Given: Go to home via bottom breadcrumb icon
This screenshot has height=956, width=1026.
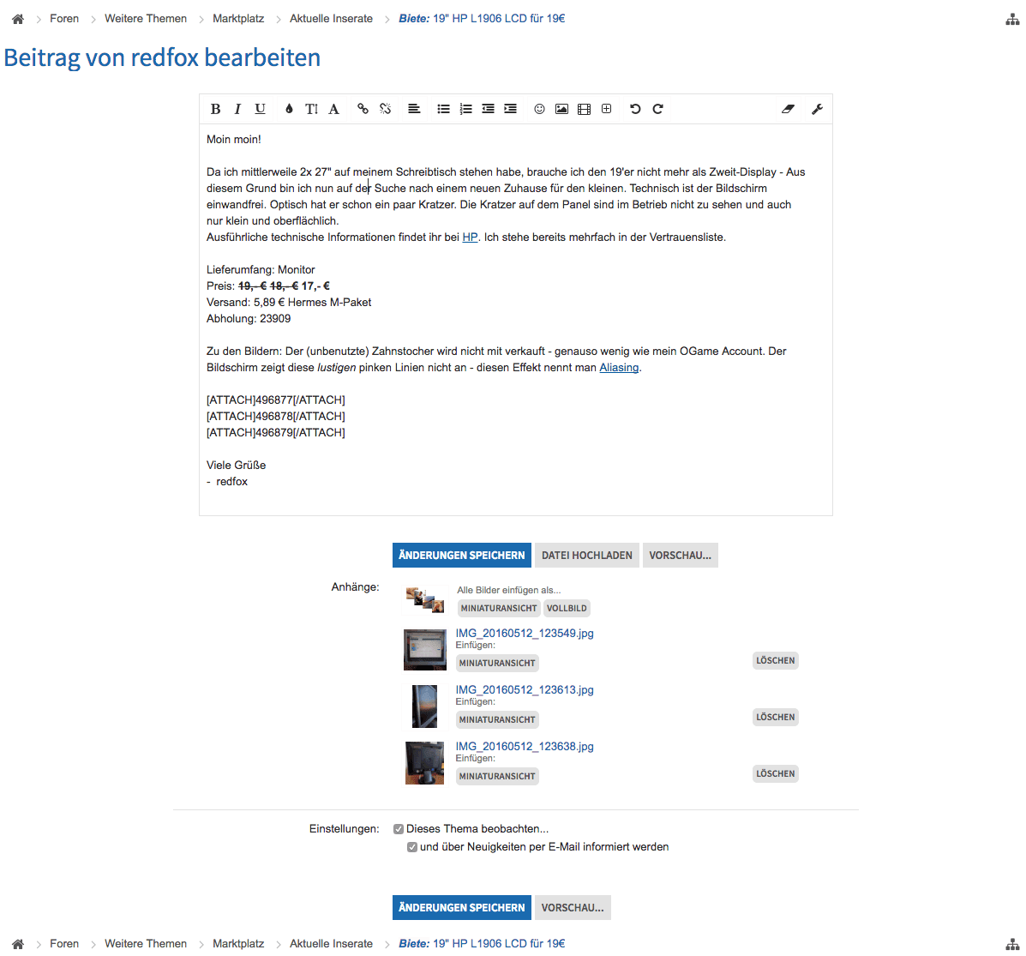Looking at the screenshot, I should coord(18,944).
